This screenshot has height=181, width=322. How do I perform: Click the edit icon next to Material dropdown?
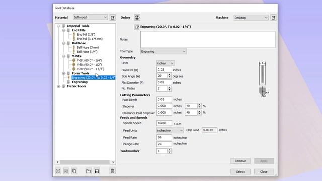pyautogui.click(x=113, y=18)
